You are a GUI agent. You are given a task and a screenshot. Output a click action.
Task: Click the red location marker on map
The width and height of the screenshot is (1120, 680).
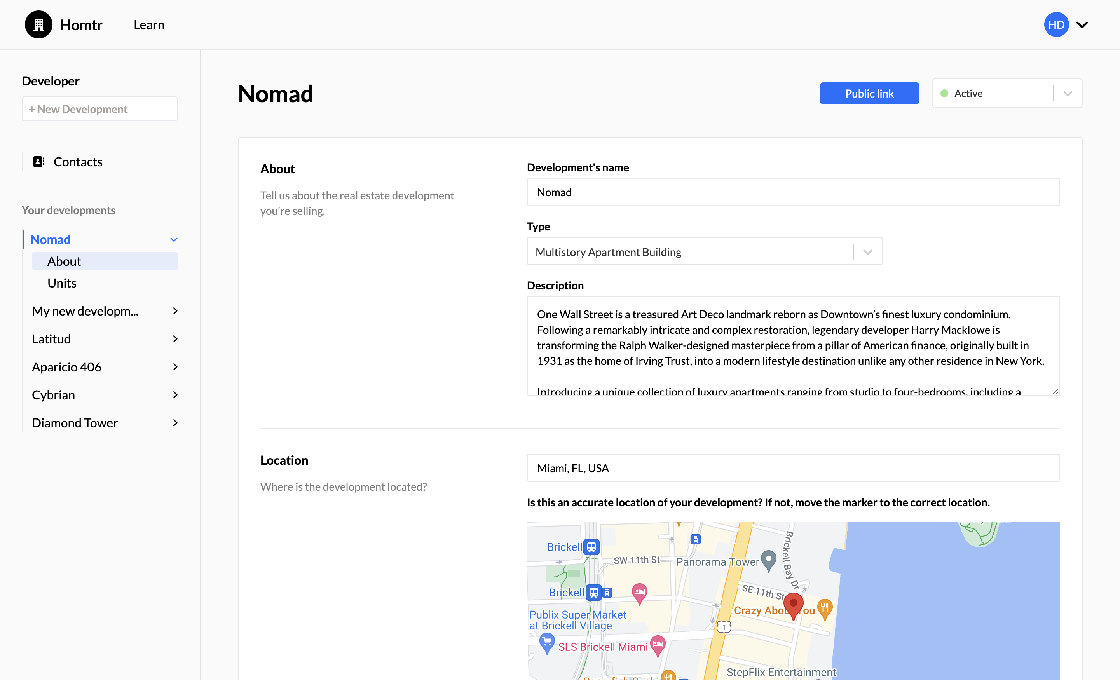[x=793, y=606]
